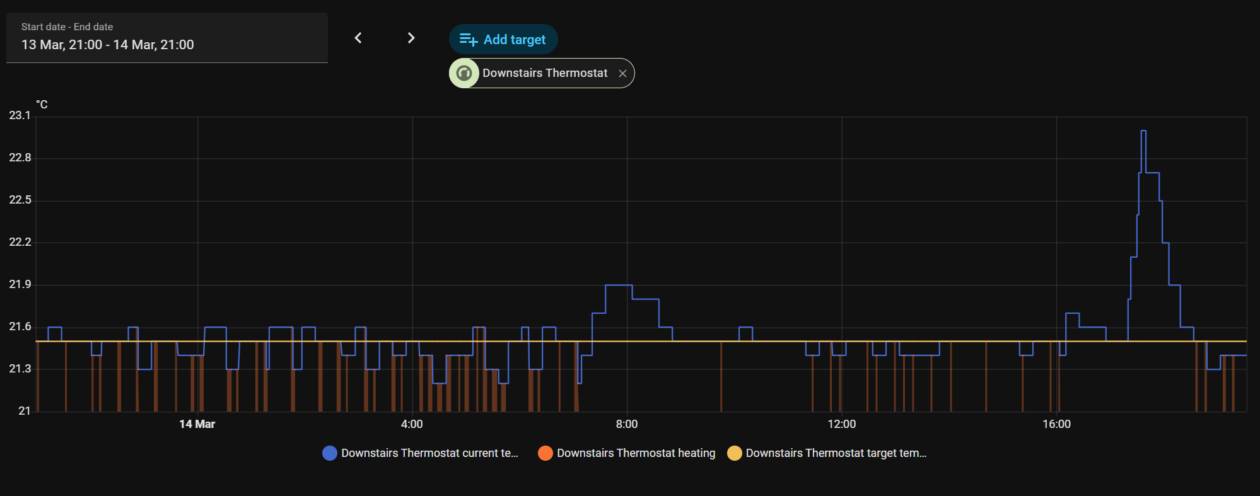Go to next date range arrow
This screenshot has height=496, width=1260.
411,38
